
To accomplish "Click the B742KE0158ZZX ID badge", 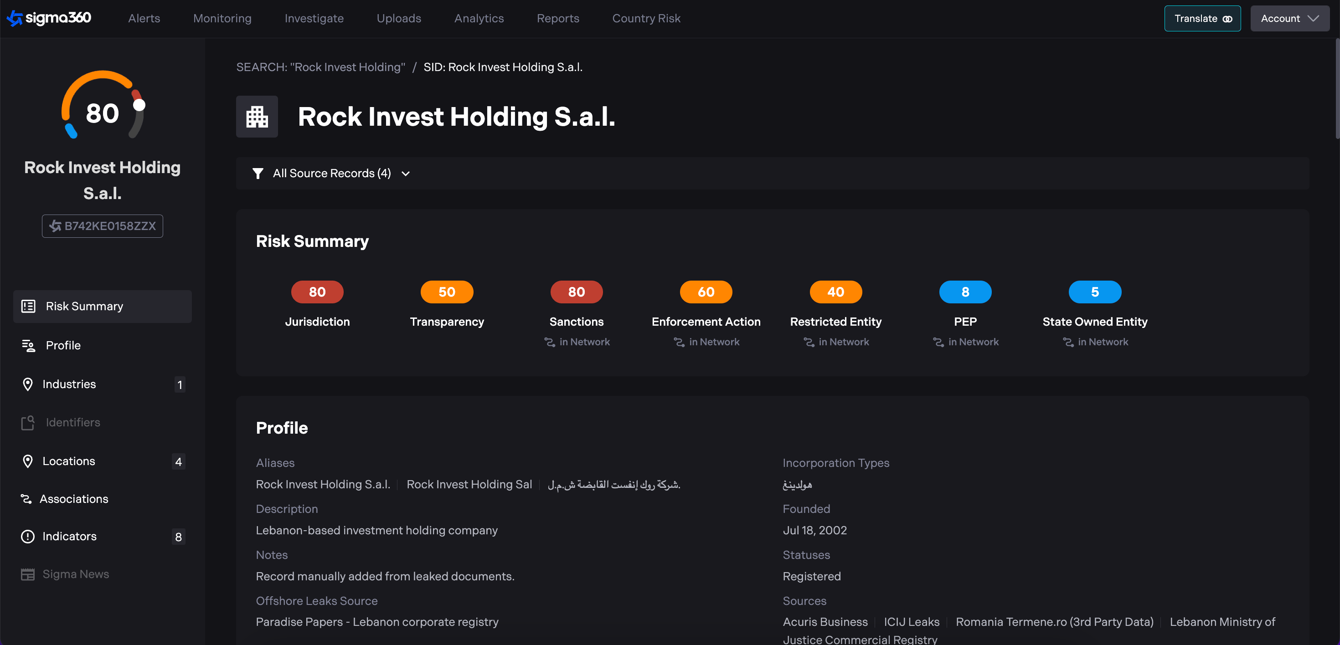I will point(103,226).
